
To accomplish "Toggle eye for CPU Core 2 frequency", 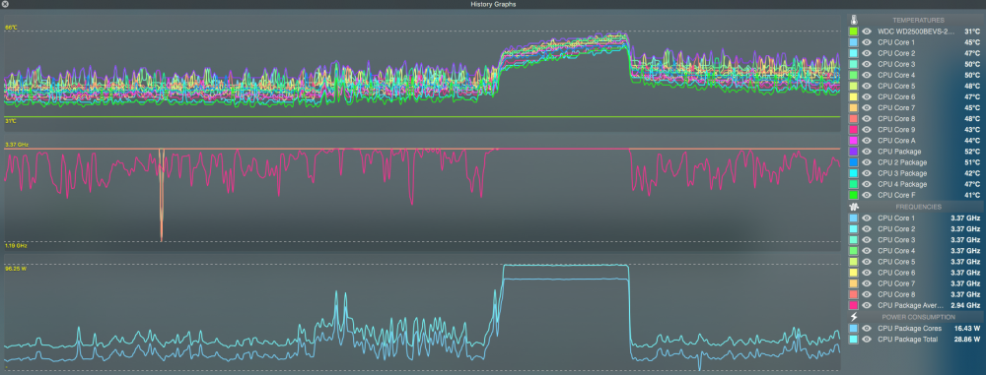I will click(867, 228).
